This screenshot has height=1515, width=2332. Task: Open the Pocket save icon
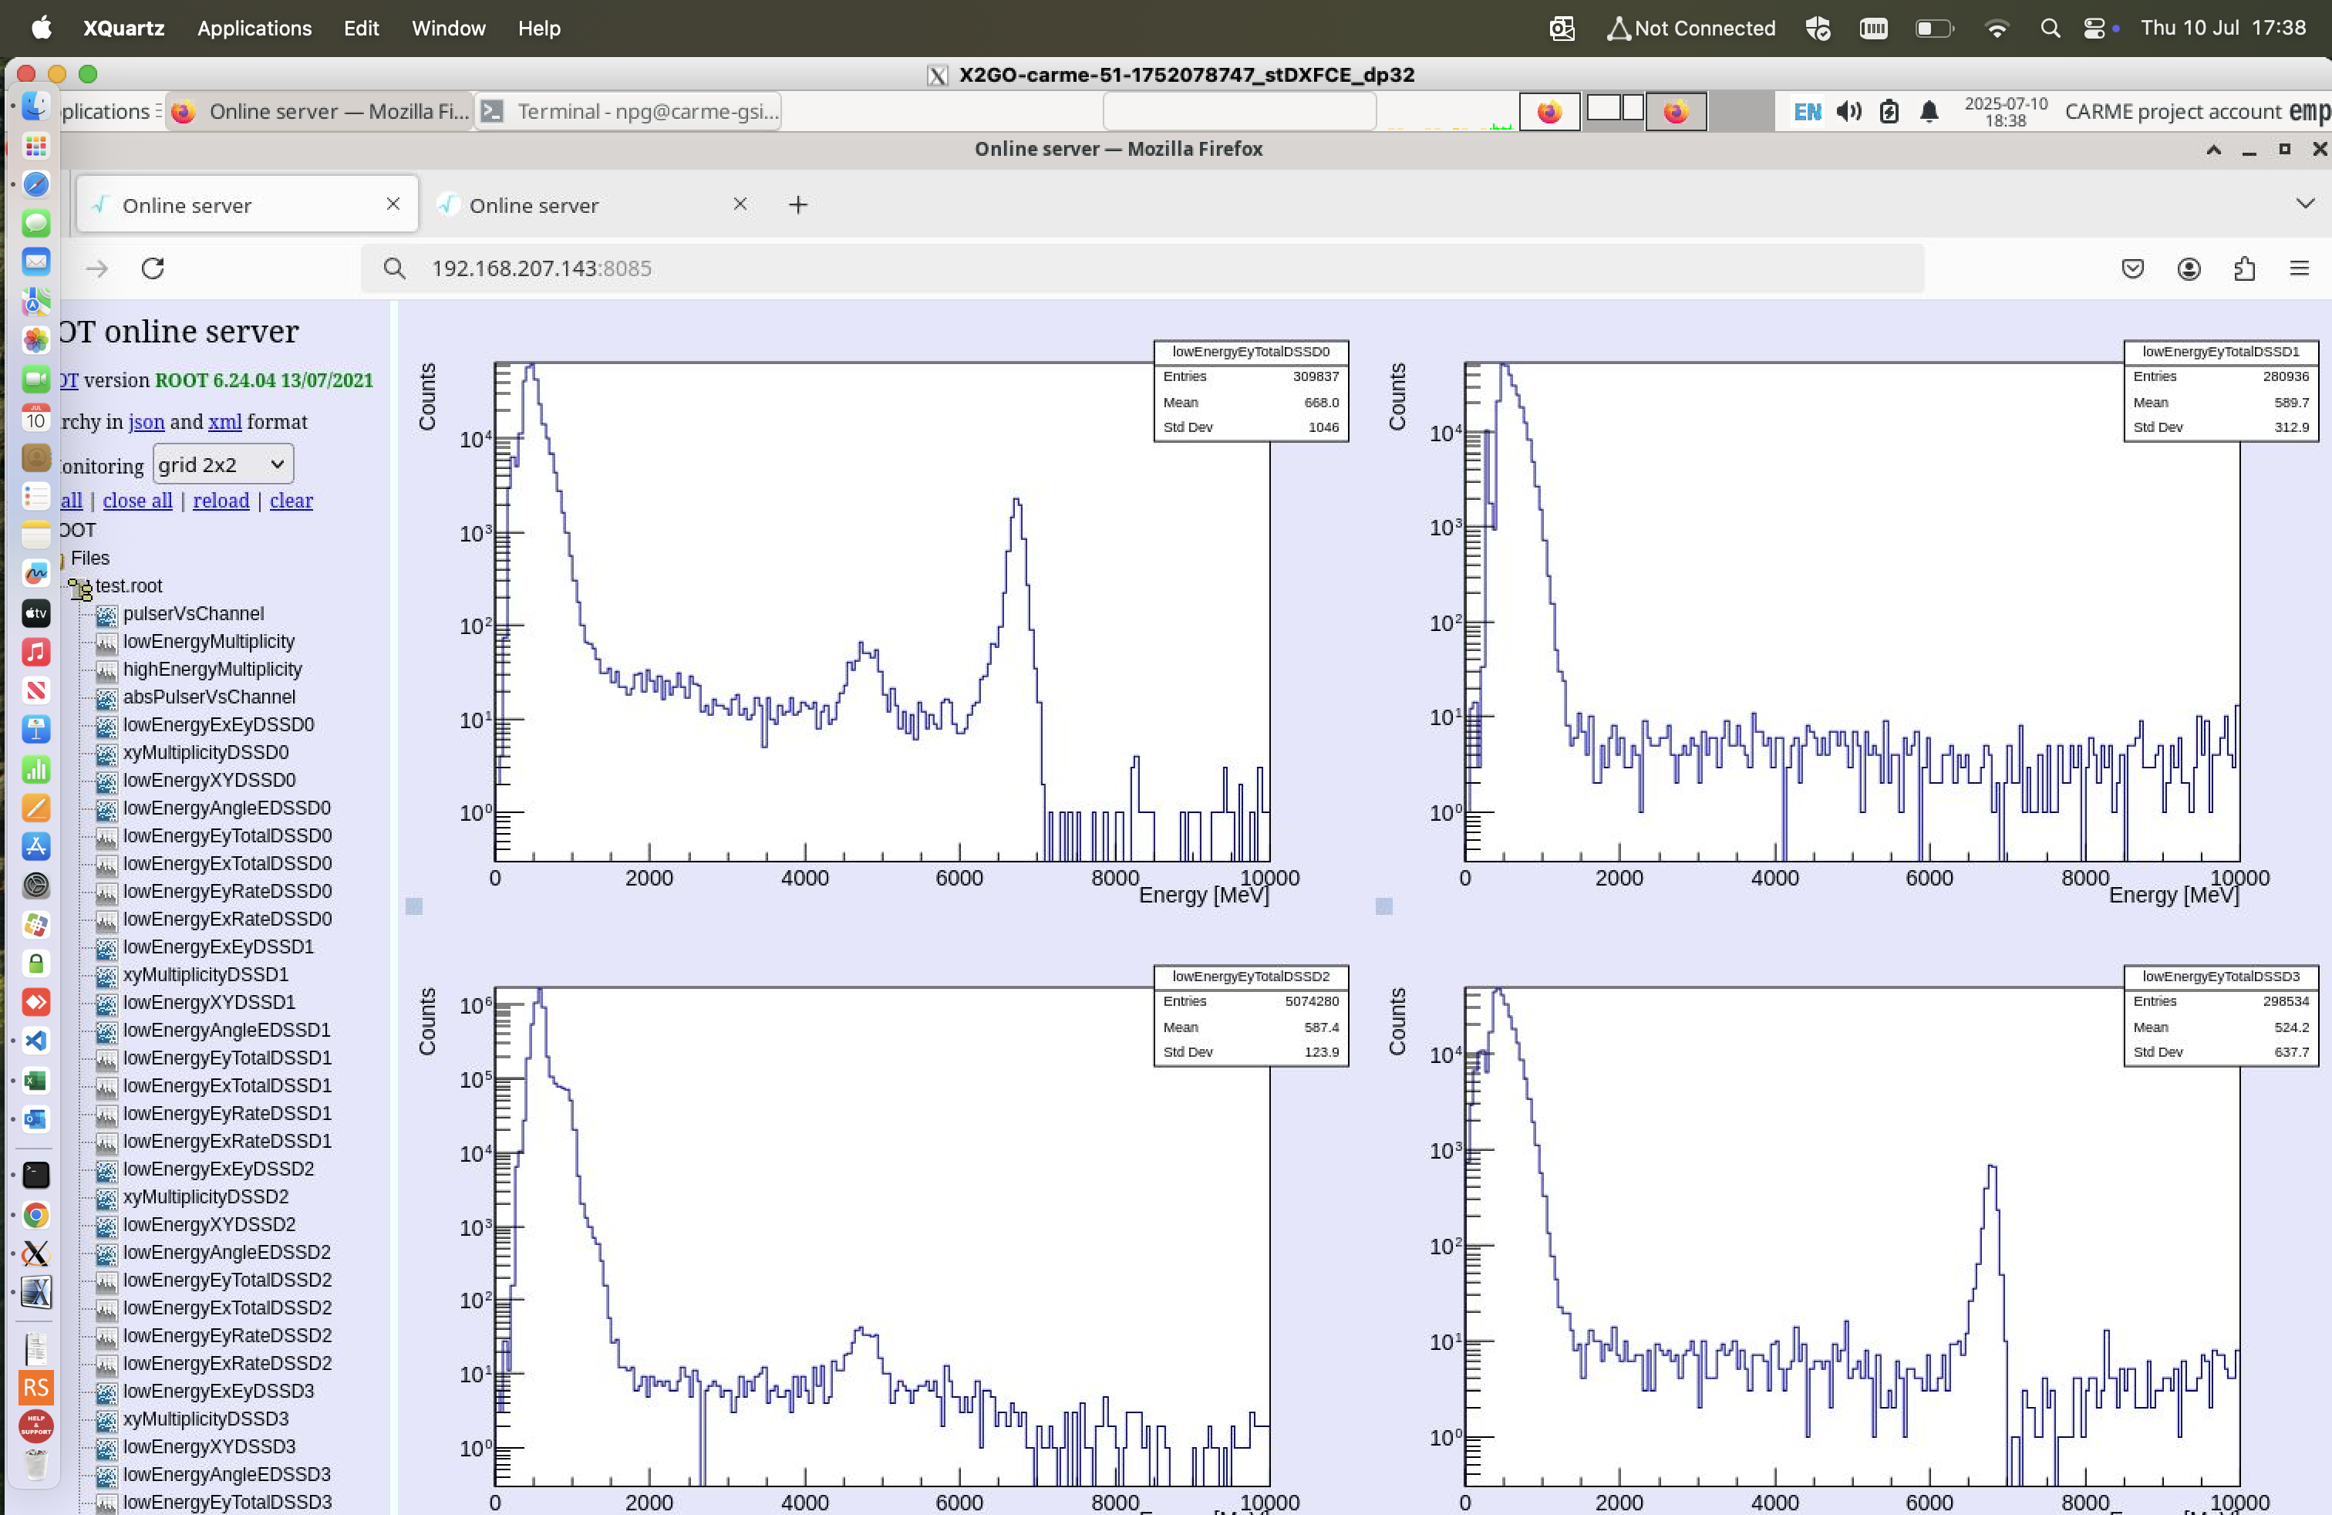[x=2132, y=268]
